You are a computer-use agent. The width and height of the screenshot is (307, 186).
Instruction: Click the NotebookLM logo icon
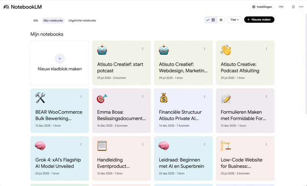tap(6, 7)
